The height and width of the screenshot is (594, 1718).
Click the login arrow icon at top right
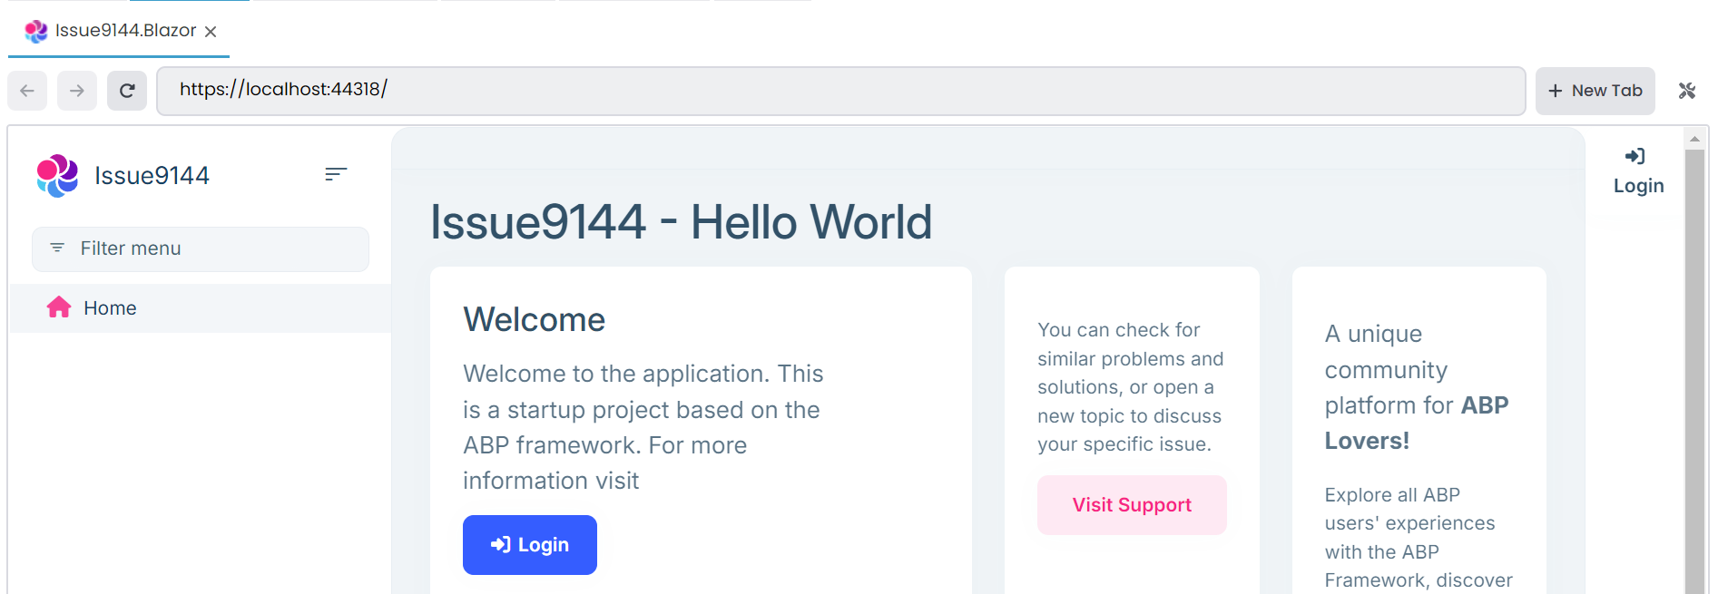[1635, 157]
